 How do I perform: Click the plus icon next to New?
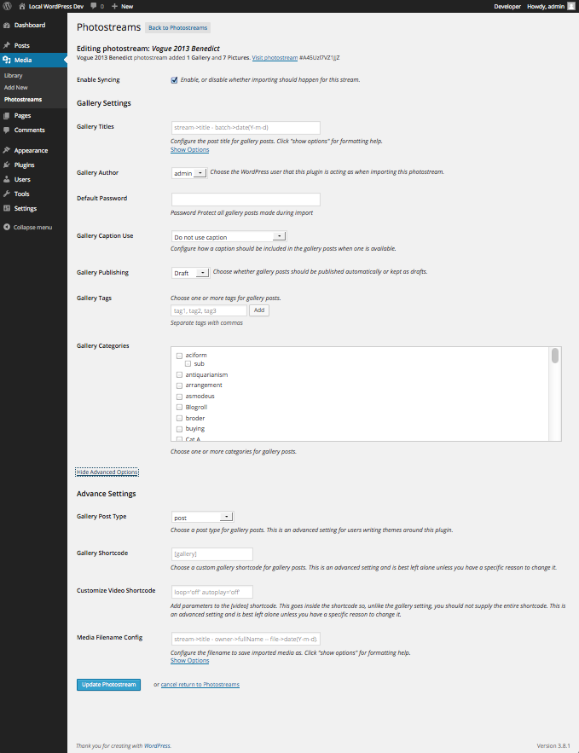point(114,6)
